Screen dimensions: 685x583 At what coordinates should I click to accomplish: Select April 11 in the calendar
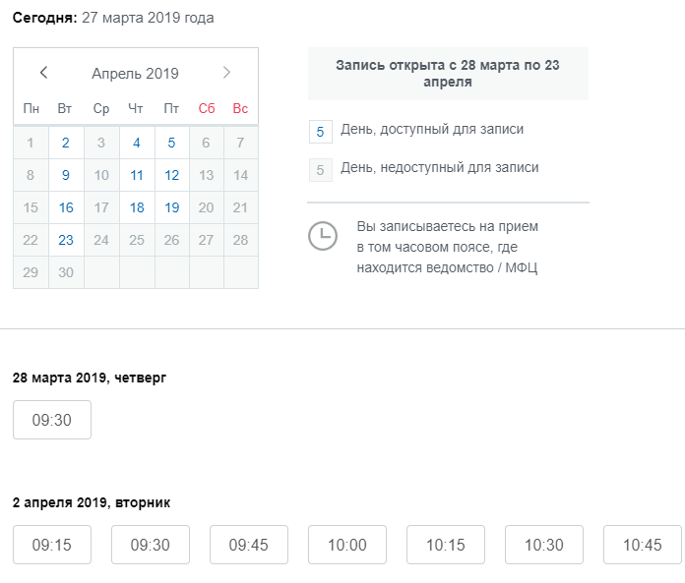[x=137, y=175]
